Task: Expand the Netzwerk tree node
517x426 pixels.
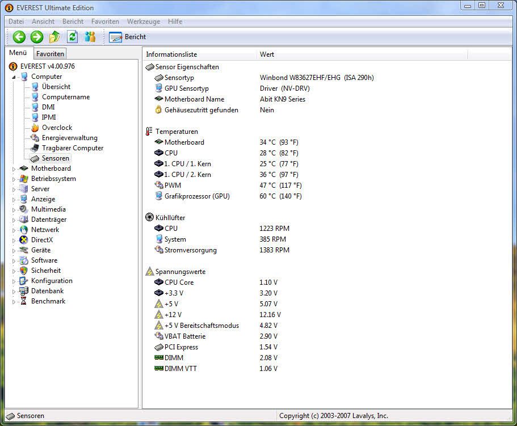Action: tap(14, 230)
